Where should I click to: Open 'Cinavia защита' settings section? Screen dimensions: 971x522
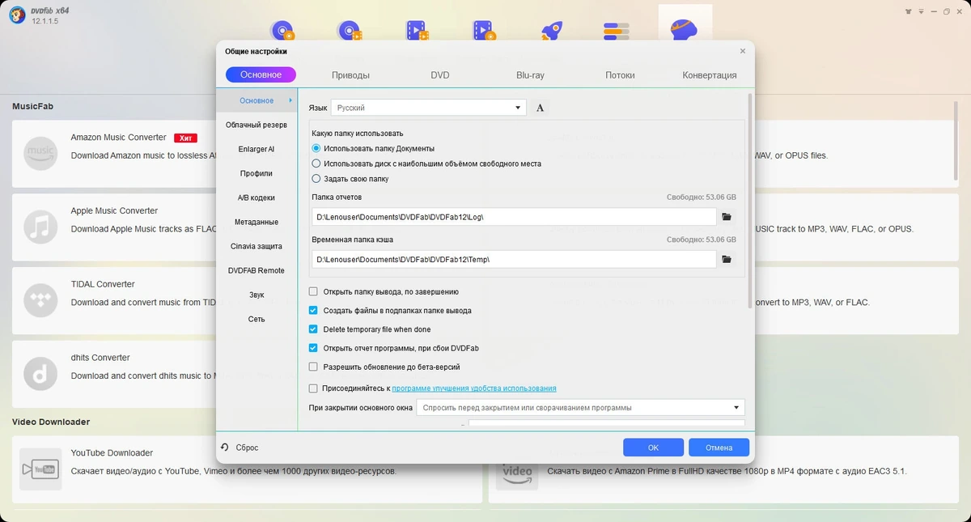257,246
